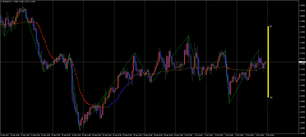Select the 29 Sep 07:00 time axis label
Viewport: 306px width, 137px height.
[x=128, y=136]
